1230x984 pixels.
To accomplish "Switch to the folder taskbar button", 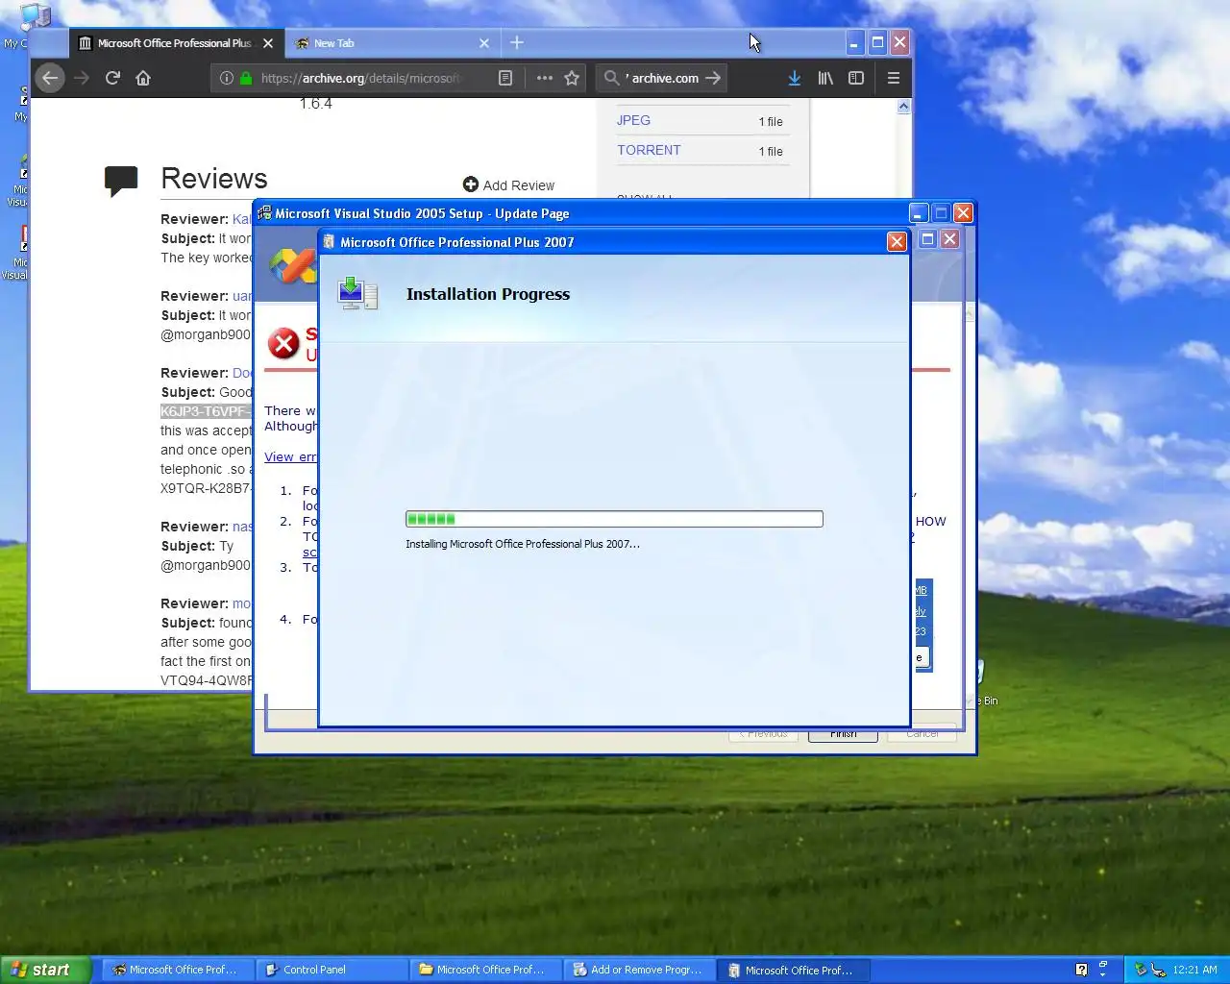I will (x=484, y=970).
